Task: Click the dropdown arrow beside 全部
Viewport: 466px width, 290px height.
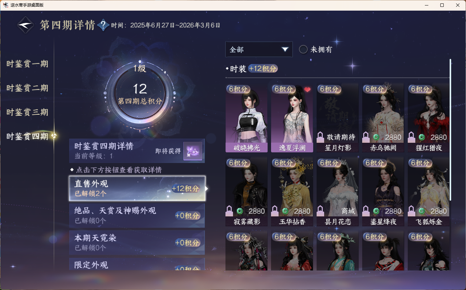Action: (x=285, y=50)
